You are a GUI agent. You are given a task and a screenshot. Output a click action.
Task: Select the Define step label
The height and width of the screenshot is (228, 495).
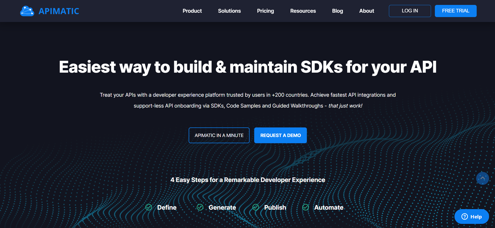(x=167, y=208)
